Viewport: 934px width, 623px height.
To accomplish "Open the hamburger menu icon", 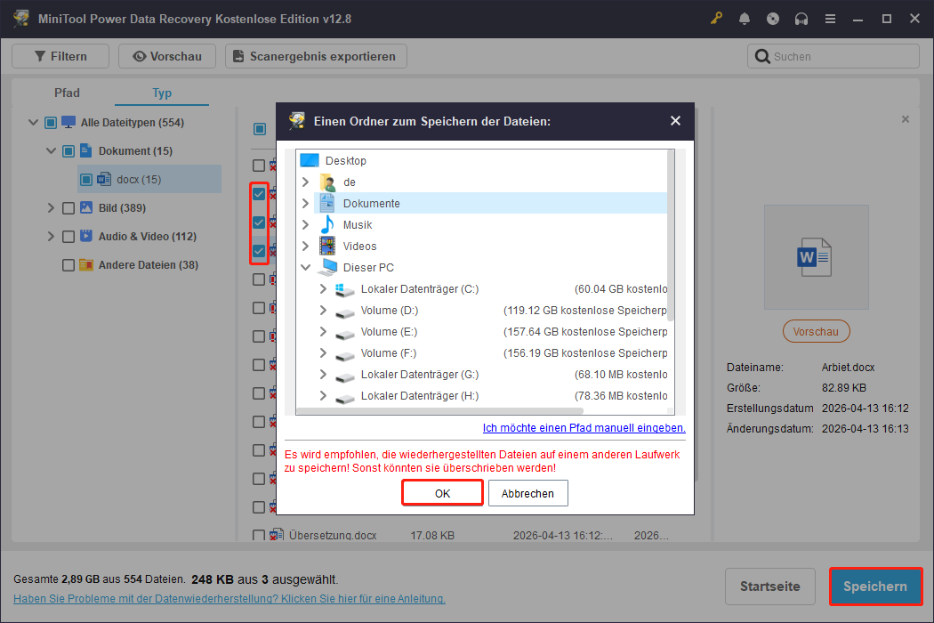I will coord(830,19).
